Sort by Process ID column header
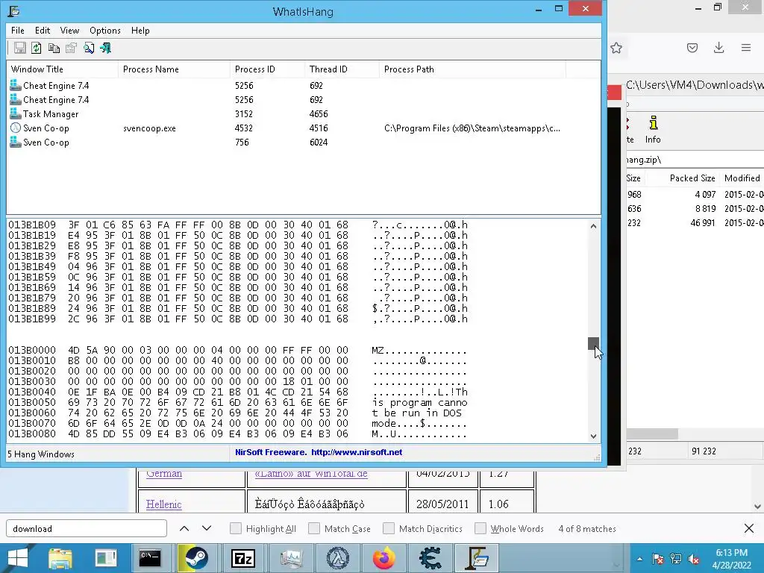764x573 pixels. click(x=267, y=69)
